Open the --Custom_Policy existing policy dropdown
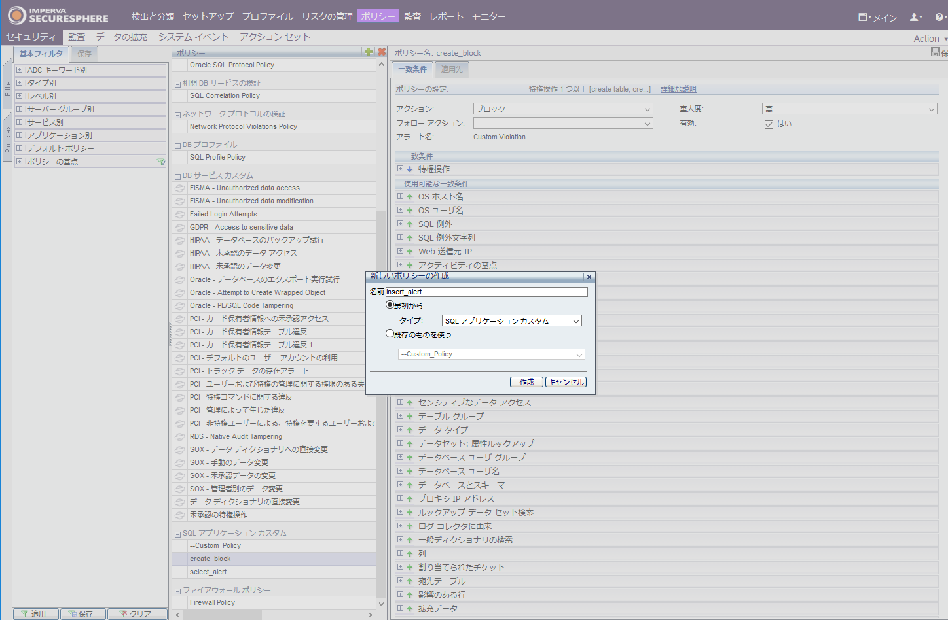This screenshot has width=948, height=620. click(x=492, y=354)
